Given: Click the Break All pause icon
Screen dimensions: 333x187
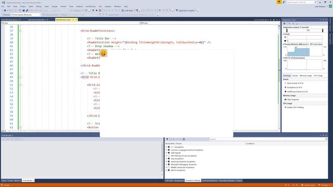Looking at the screenshot, I should click(93, 10).
